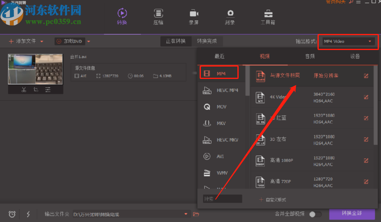Switch to the 音频 format tab
The height and width of the screenshot is (222, 381).
[x=310, y=56]
